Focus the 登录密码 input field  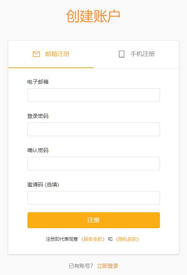94,129
